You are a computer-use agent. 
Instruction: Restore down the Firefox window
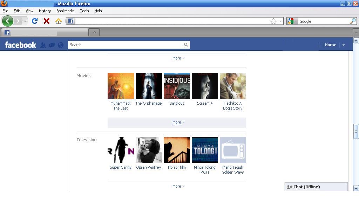point(349,3)
